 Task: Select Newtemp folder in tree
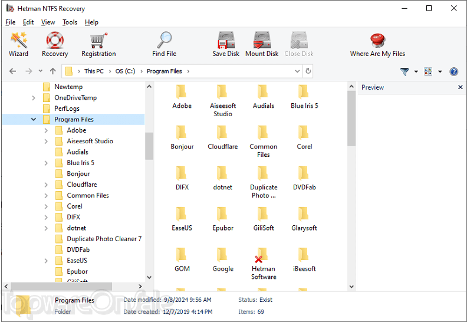pyautogui.click(x=68, y=87)
